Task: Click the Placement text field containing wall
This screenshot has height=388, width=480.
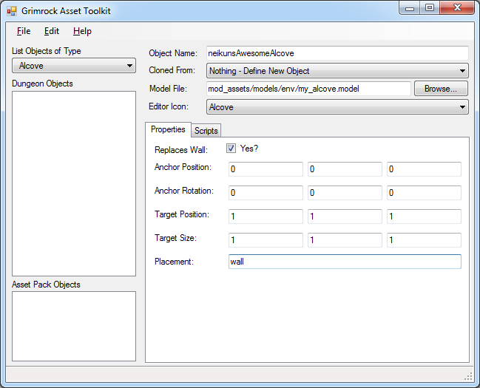Action: pos(345,262)
